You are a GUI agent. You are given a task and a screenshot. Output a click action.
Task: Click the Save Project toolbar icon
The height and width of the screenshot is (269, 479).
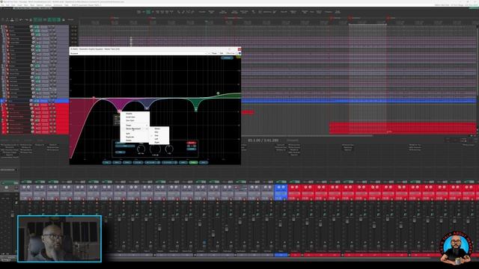click(12, 19)
